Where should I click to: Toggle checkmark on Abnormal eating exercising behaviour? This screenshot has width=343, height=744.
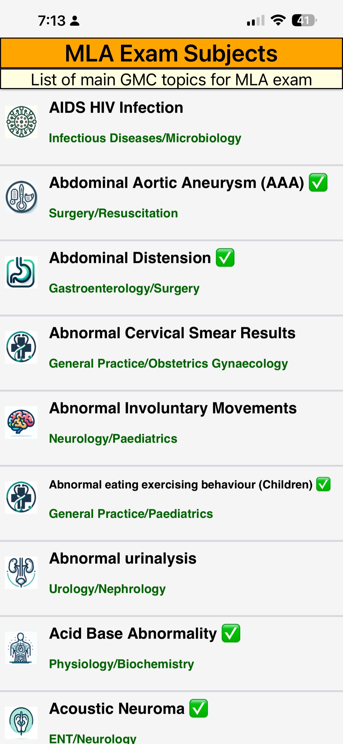pyautogui.click(x=323, y=484)
